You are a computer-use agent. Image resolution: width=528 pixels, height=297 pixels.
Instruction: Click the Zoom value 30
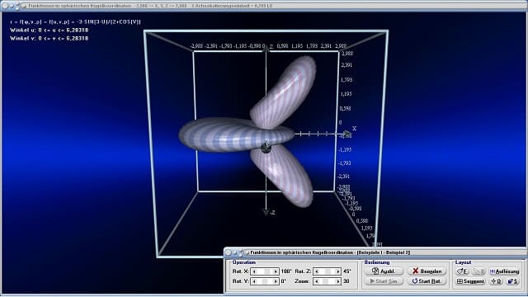click(346, 281)
